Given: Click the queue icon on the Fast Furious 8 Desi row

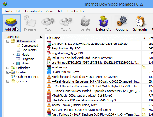Looking at the screenshot, I should (144, 114).
